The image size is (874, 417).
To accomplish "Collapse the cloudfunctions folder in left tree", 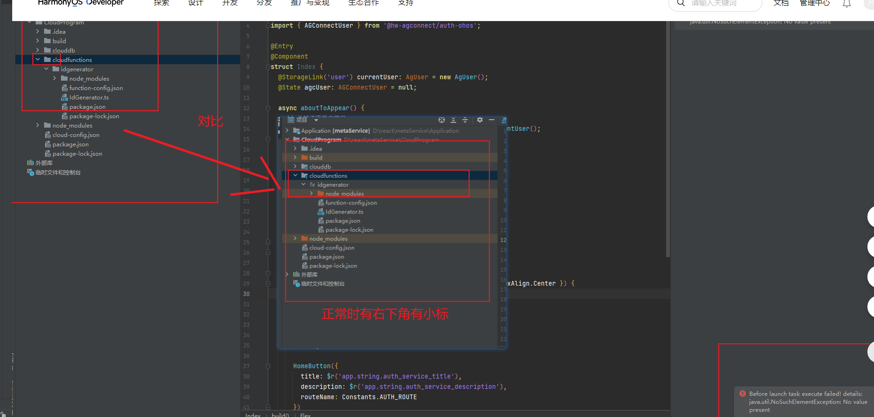I will (x=38, y=60).
